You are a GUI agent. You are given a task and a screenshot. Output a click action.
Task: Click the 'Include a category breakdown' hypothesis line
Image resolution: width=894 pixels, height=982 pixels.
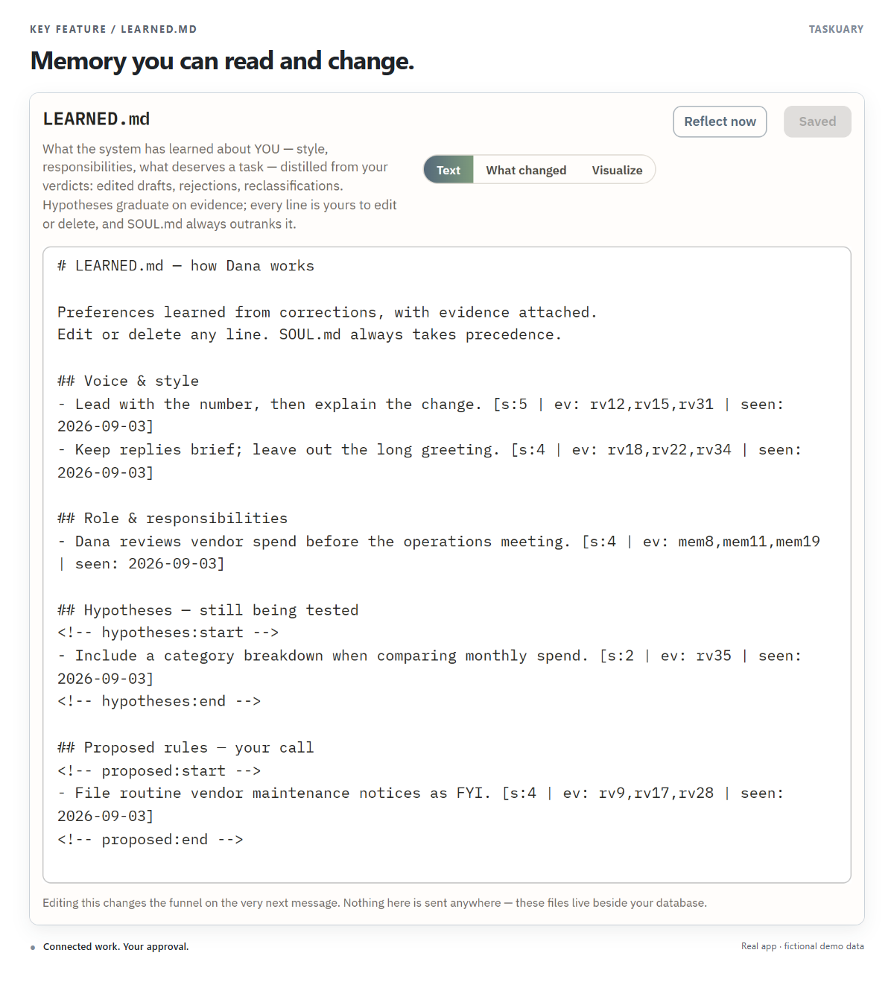[429, 667]
